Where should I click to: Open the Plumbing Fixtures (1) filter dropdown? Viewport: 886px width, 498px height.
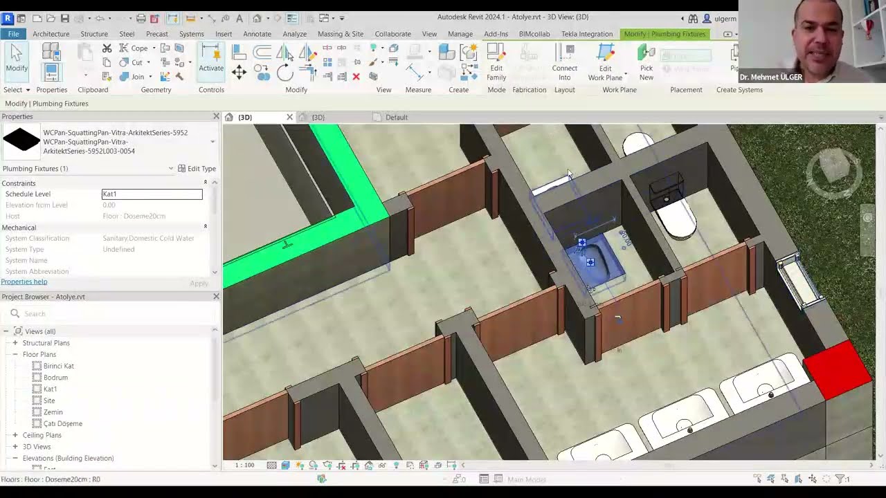click(171, 168)
